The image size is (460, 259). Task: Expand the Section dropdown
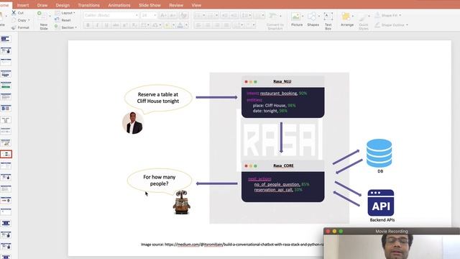(x=76, y=27)
